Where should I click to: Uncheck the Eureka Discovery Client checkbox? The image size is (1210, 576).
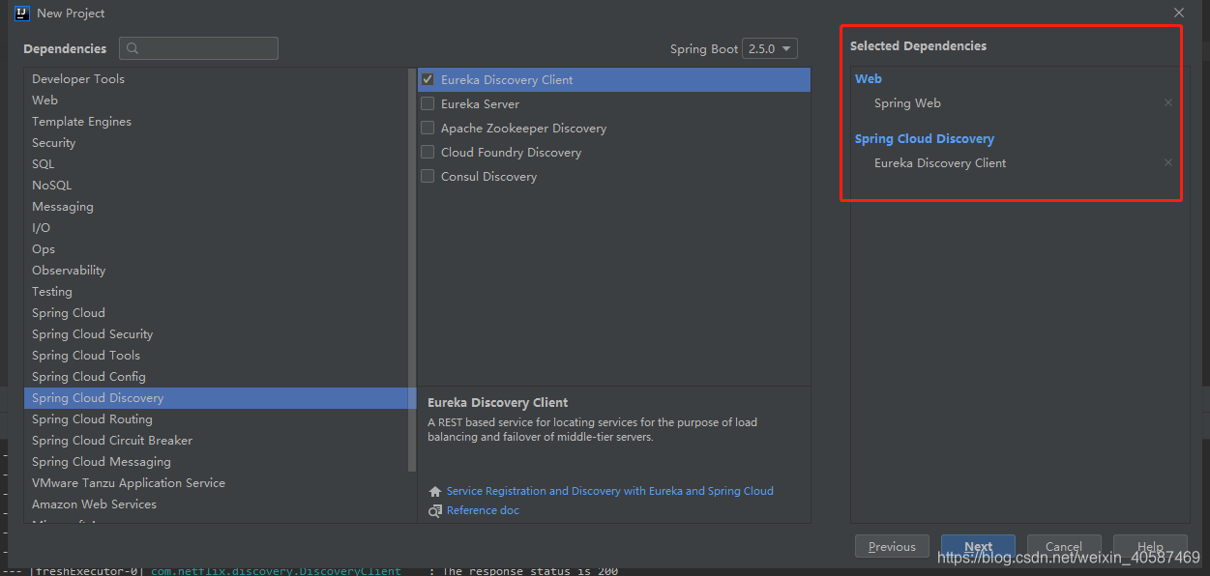(428, 79)
